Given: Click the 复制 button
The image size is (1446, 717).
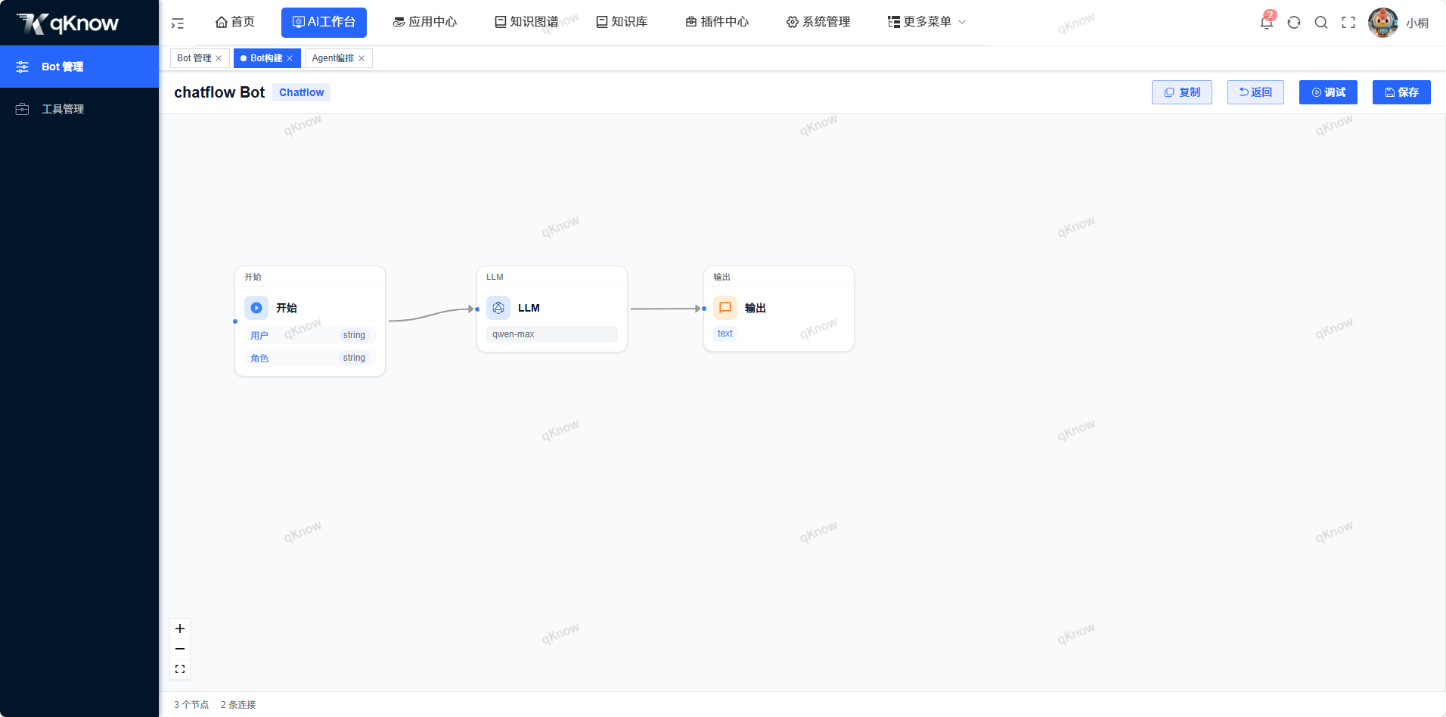Looking at the screenshot, I should [x=1182, y=92].
